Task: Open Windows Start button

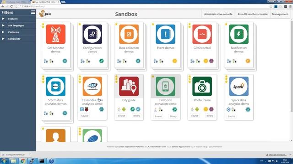Action: 4,161
